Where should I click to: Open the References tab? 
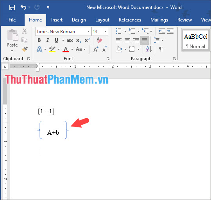[130, 20]
